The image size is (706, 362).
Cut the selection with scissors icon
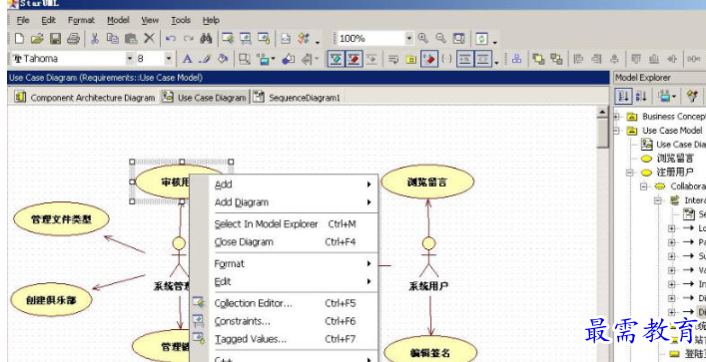coord(95,39)
